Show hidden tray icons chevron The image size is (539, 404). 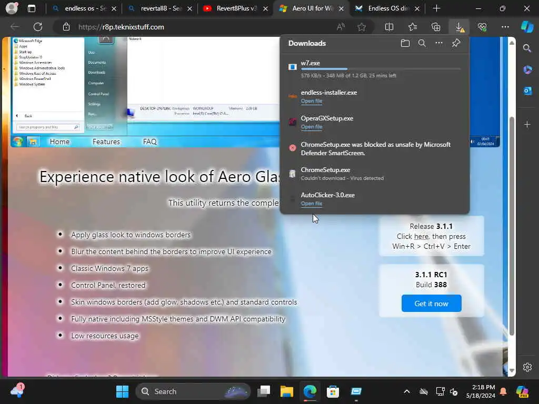(407, 391)
